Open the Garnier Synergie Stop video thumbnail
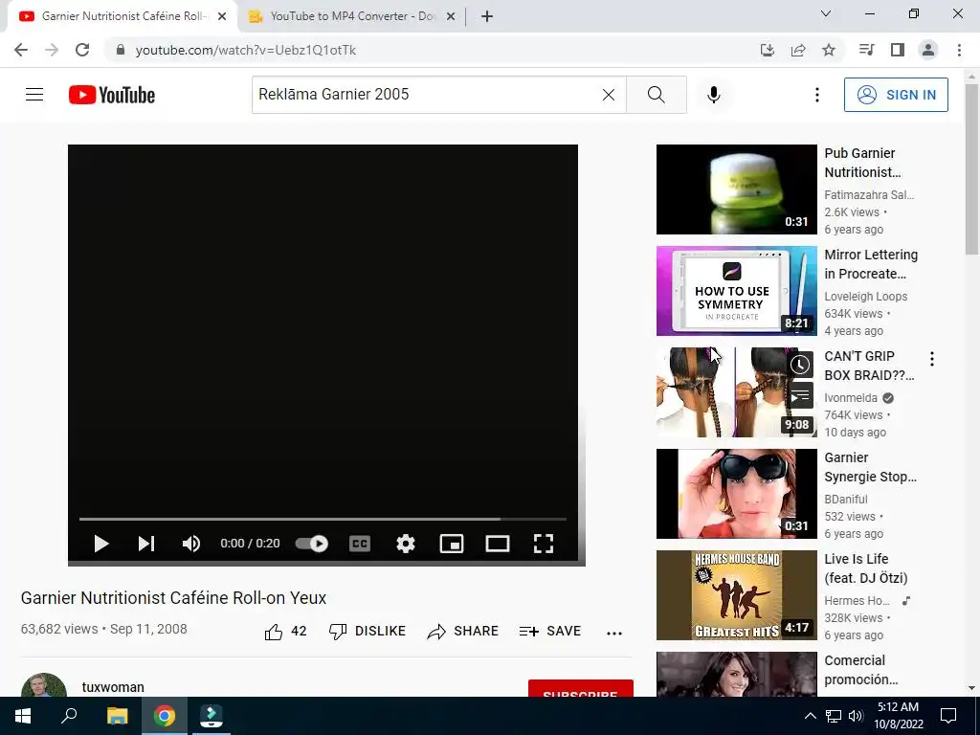The height and width of the screenshot is (735, 980). tap(736, 494)
